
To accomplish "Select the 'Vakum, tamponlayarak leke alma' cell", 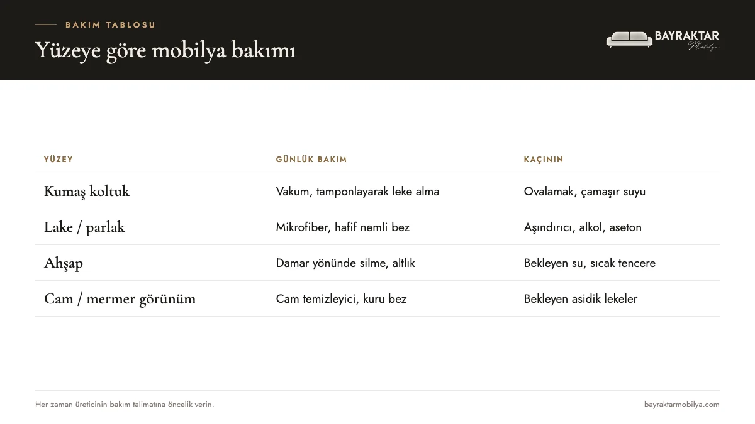I will click(x=357, y=192).
